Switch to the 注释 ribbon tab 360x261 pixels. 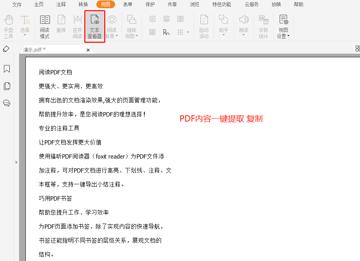click(x=61, y=5)
